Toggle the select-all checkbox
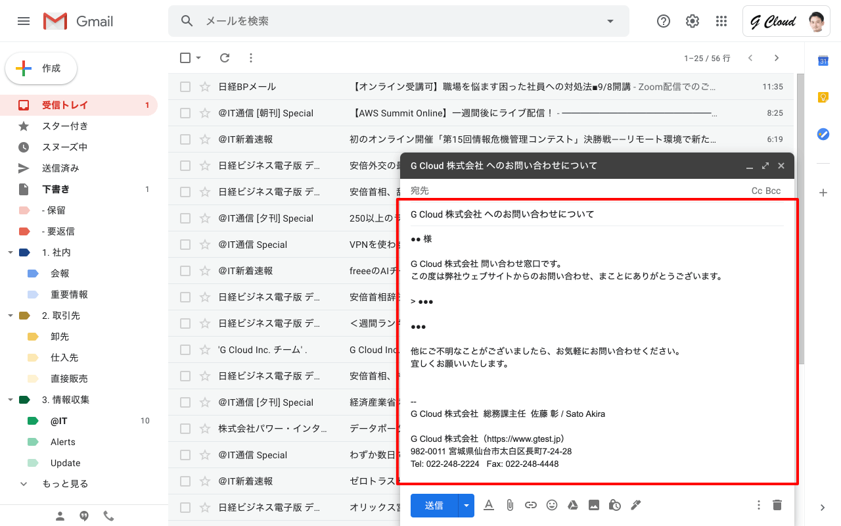This screenshot has width=841, height=526. [x=185, y=58]
